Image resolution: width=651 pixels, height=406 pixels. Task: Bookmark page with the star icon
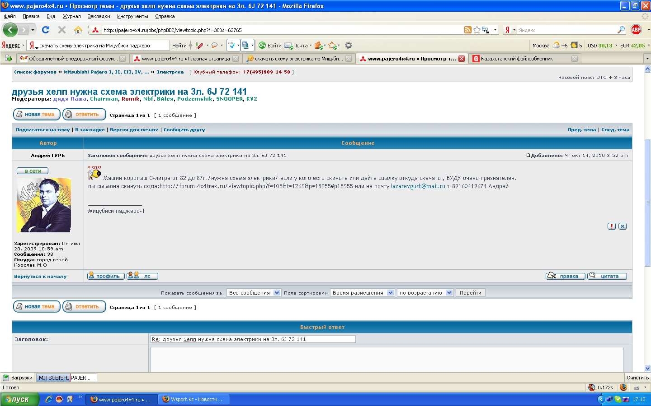click(x=476, y=30)
